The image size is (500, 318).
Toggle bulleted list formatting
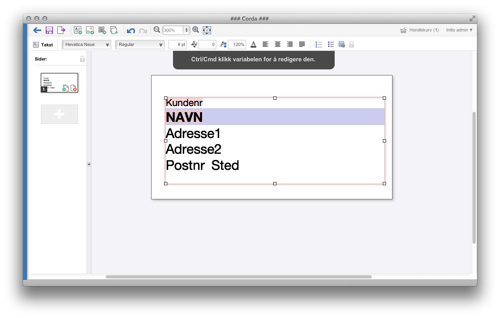(x=331, y=44)
